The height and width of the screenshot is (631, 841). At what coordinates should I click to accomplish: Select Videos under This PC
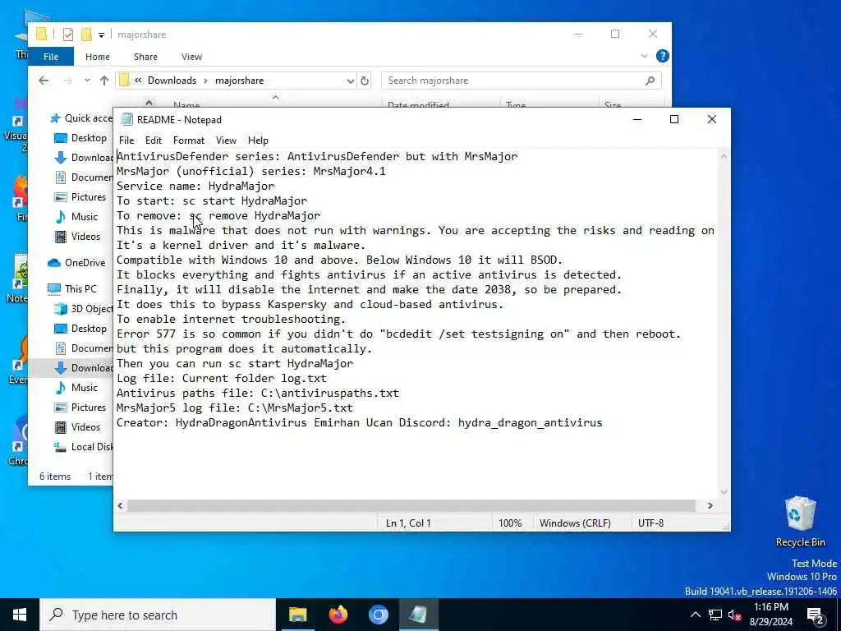77,427
